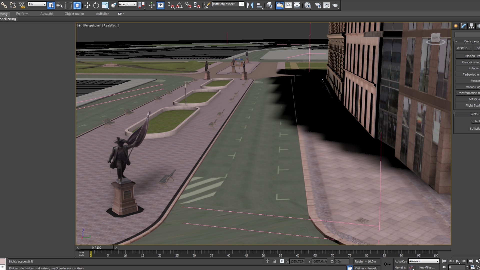Click the time slider 0 / 100 handle

(x=96, y=248)
